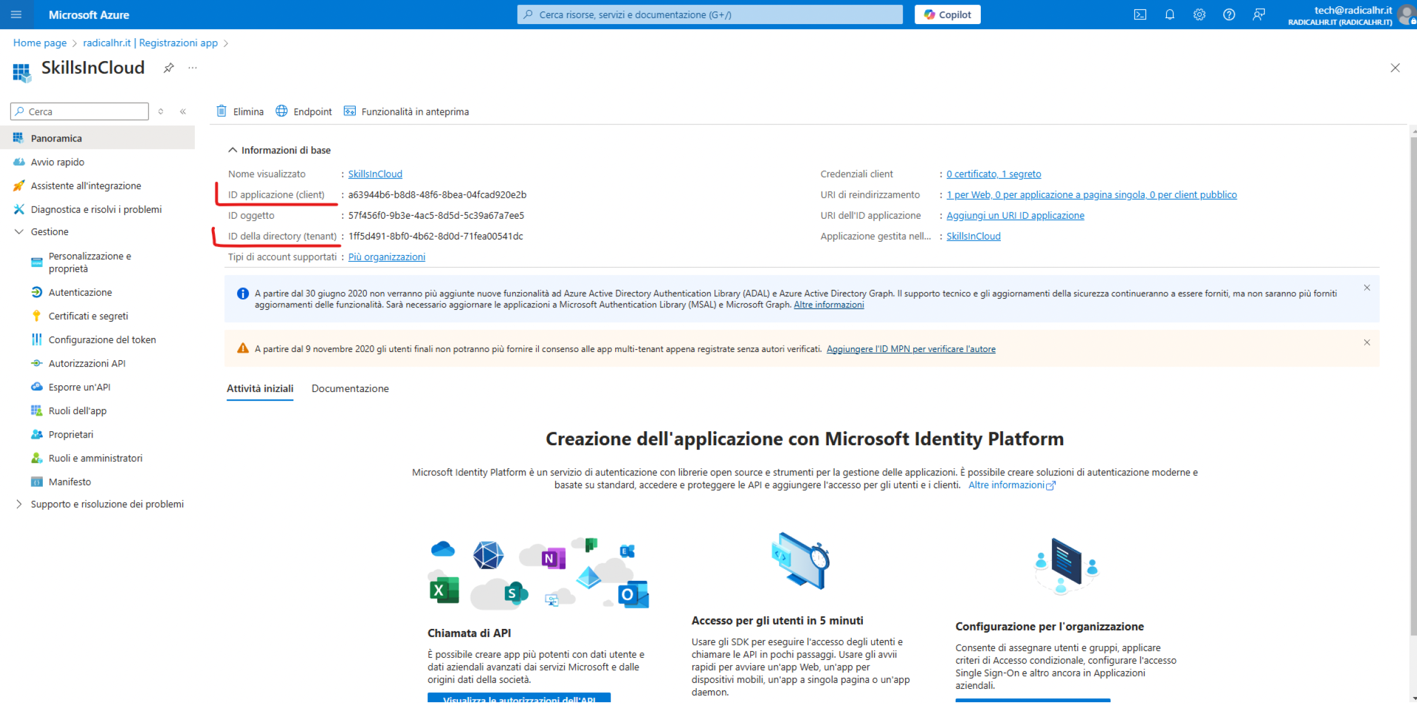Focus the sidebar Cerca search box
This screenshot has height=704, width=1417.
(80, 111)
